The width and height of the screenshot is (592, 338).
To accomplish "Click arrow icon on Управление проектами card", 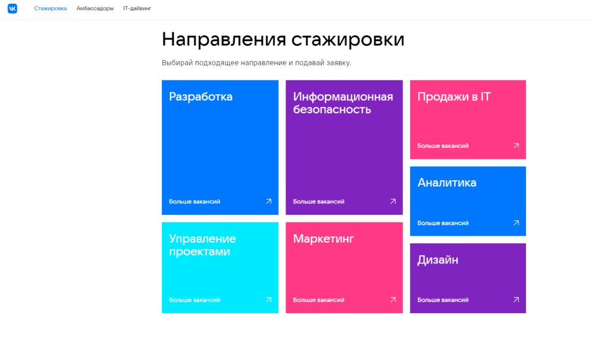I will 268,300.
